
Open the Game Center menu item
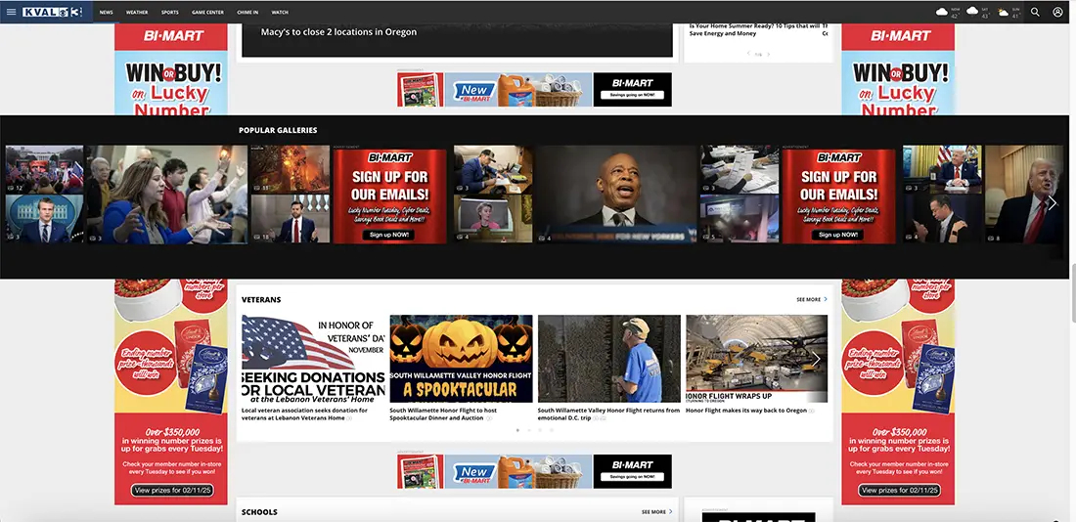pyautogui.click(x=207, y=13)
